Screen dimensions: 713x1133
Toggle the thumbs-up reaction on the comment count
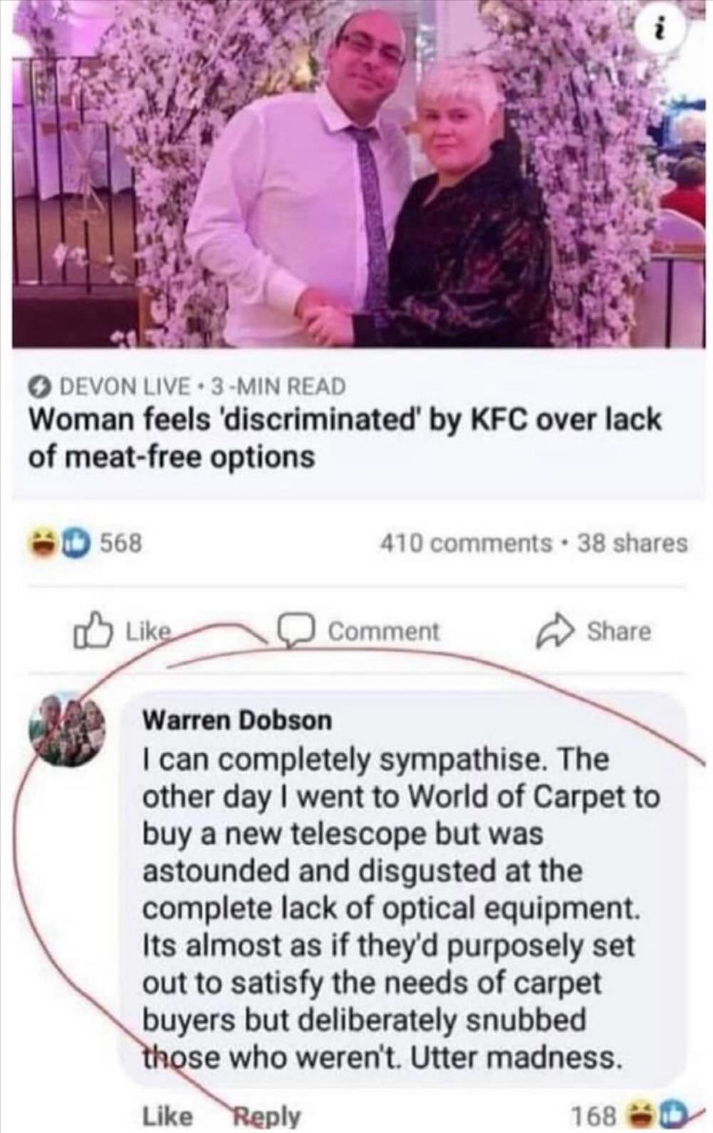click(x=76, y=543)
